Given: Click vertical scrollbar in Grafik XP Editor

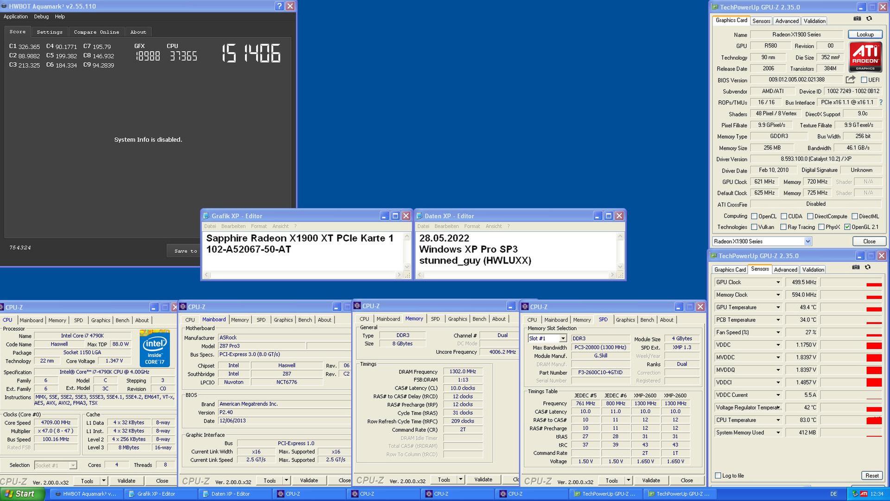Looking at the screenshot, I should coord(407,251).
